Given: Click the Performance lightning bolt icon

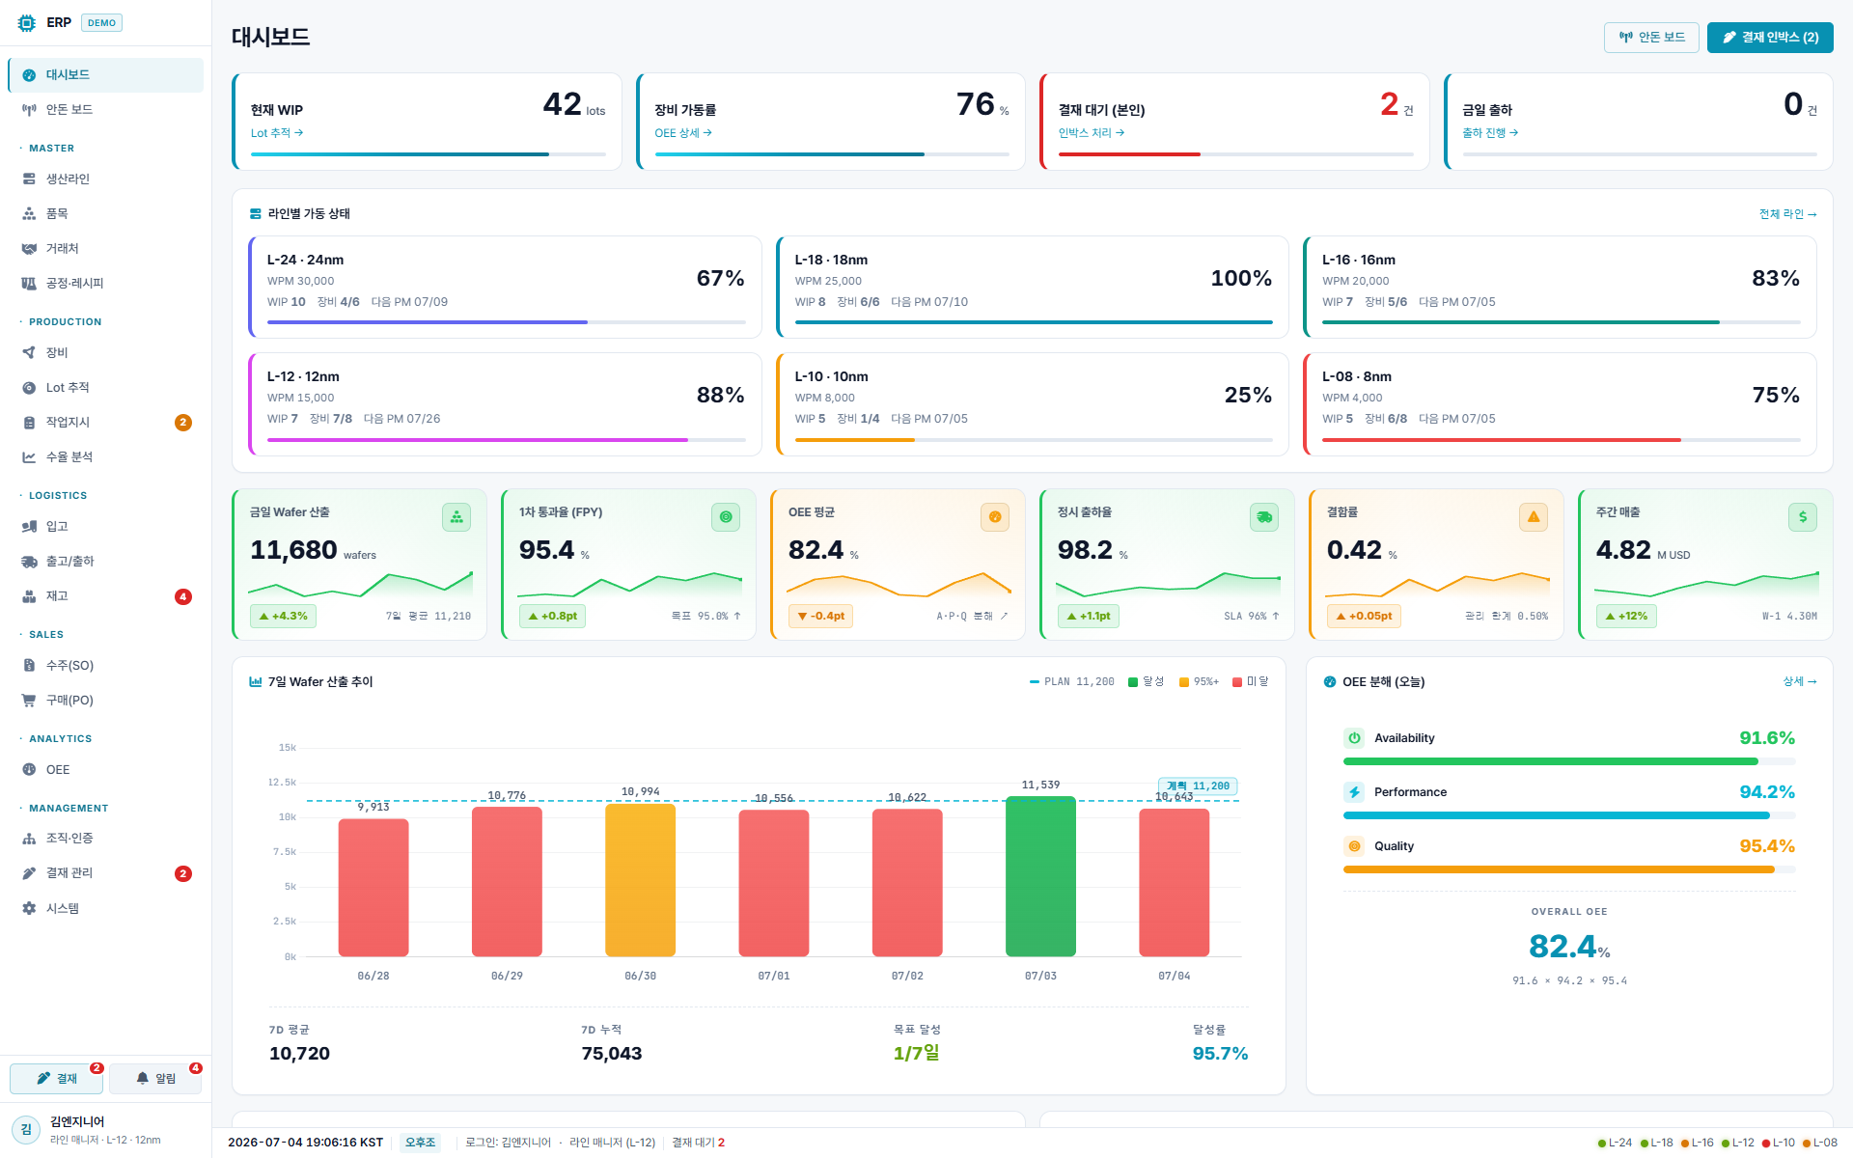Looking at the screenshot, I should click(1354, 792).
